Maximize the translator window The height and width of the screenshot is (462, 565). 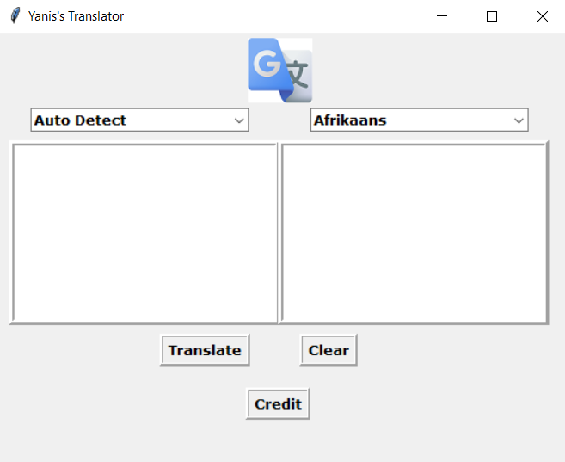492,16
